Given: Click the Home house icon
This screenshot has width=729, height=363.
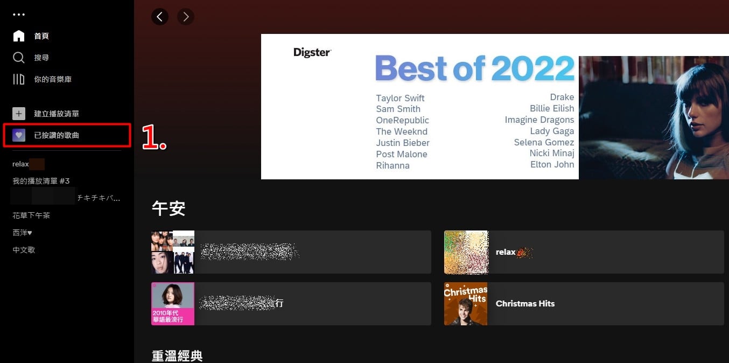Looking at the screenshot, I should point(19,36).
